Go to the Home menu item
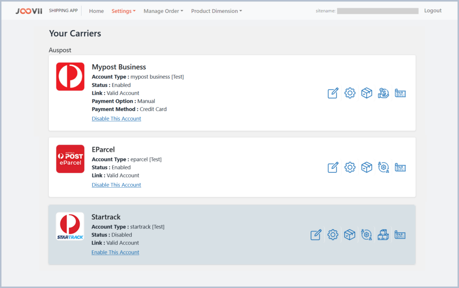This screenshot has width=459, height=288. 96,11
